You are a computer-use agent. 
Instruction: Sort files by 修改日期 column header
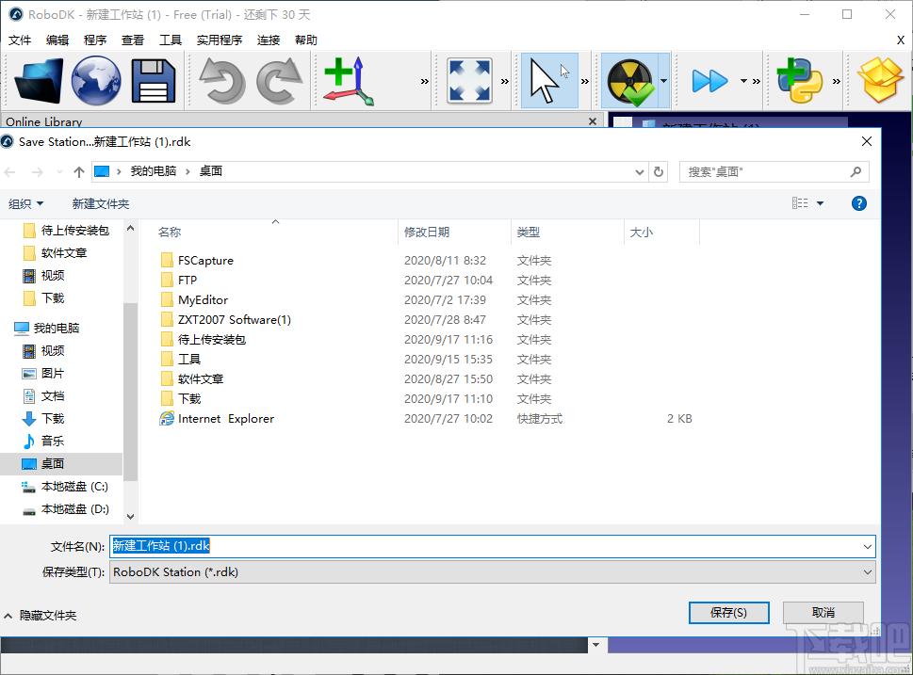pos(427,233)
